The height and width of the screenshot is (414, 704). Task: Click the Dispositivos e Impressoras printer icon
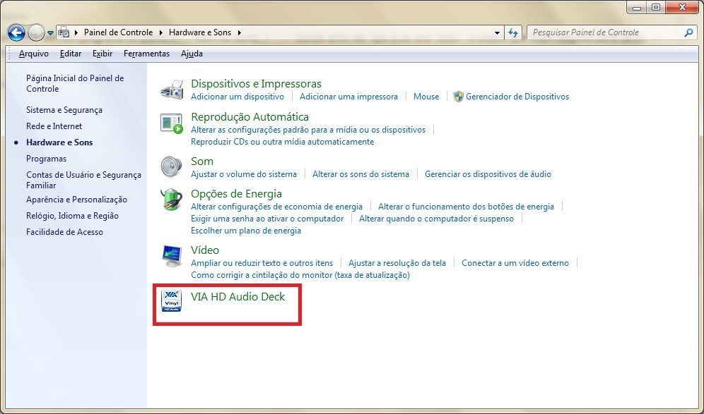pyautogui.click(x=172, y=89)
